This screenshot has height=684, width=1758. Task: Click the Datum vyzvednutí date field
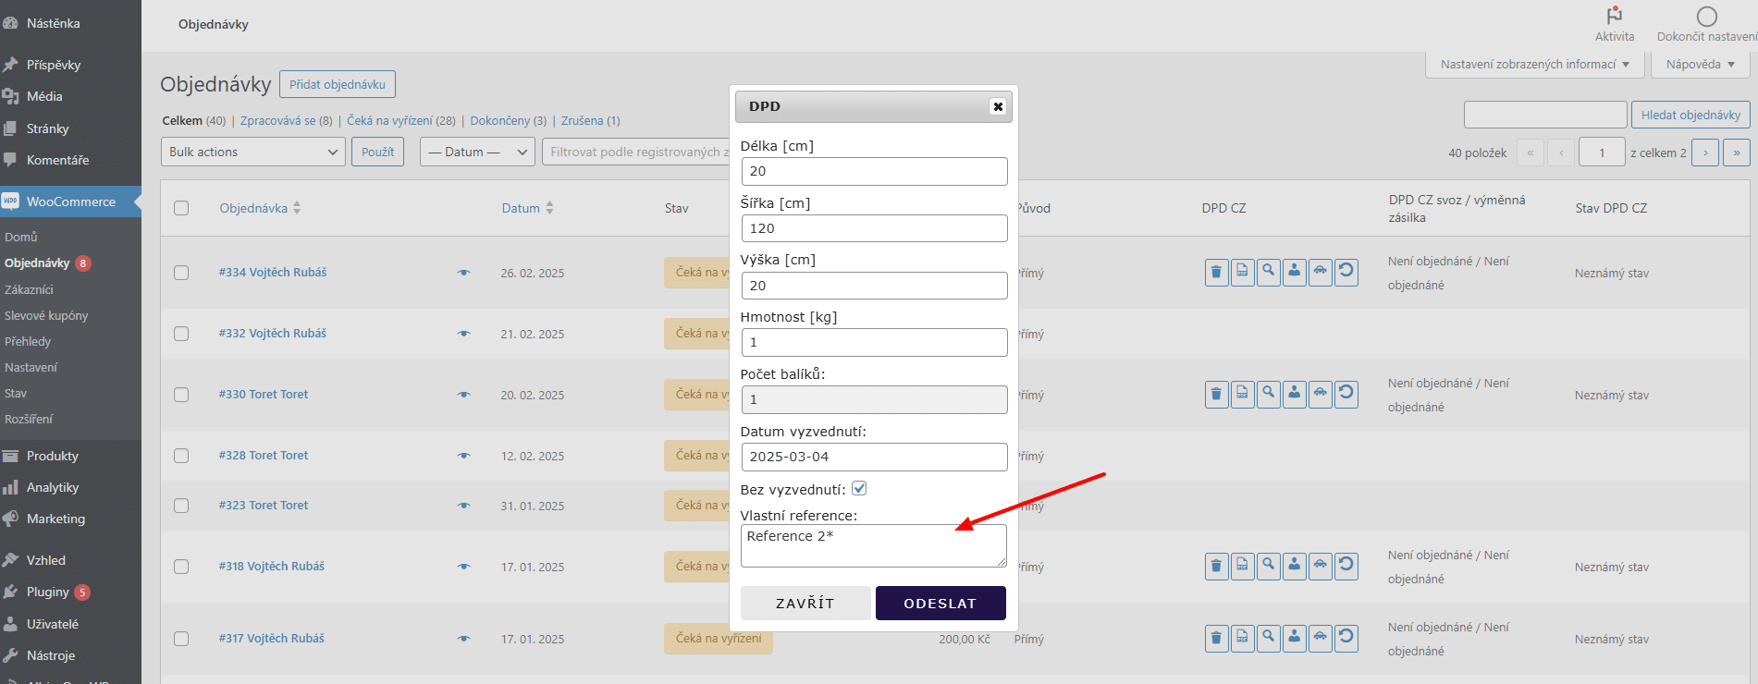coord(874,457)
